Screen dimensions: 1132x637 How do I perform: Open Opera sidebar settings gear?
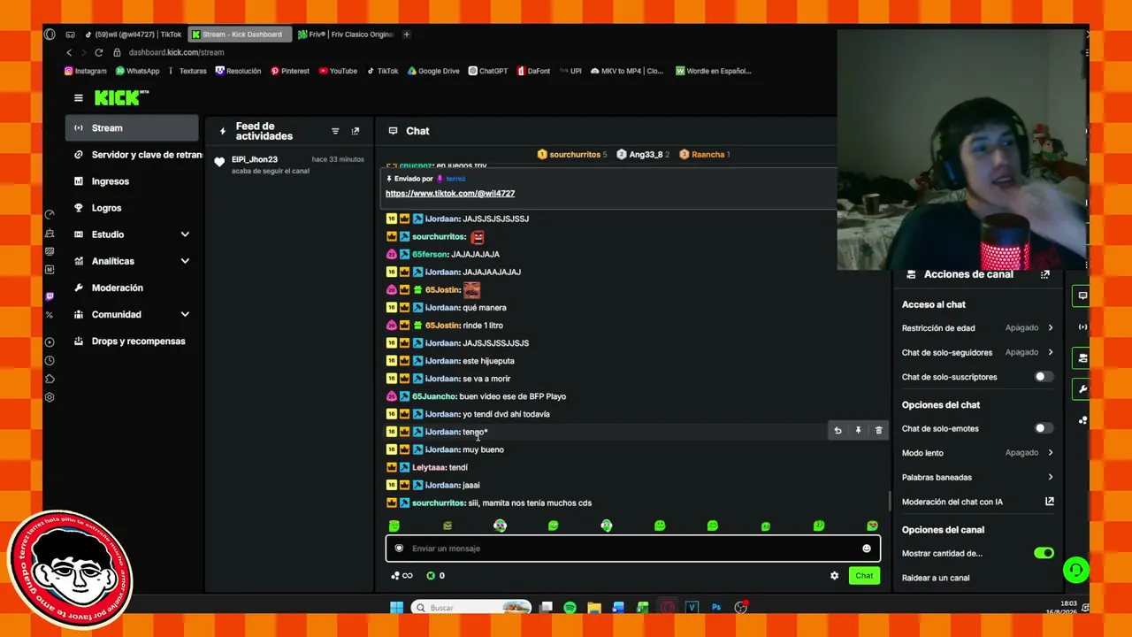click(x=50, y=397)
